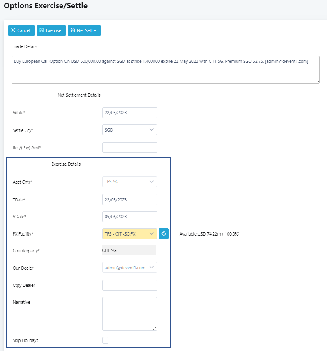Open the Settle Ccy dropdown
The width and height of the screenshot is (327, 351).
click(129, 130)
